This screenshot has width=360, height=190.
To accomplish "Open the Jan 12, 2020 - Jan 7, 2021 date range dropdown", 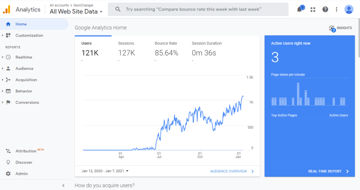I will coord(105,171).
